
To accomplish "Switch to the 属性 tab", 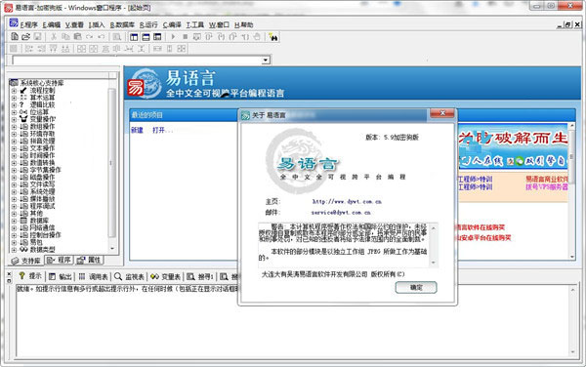I will click(x=89, y=260).
